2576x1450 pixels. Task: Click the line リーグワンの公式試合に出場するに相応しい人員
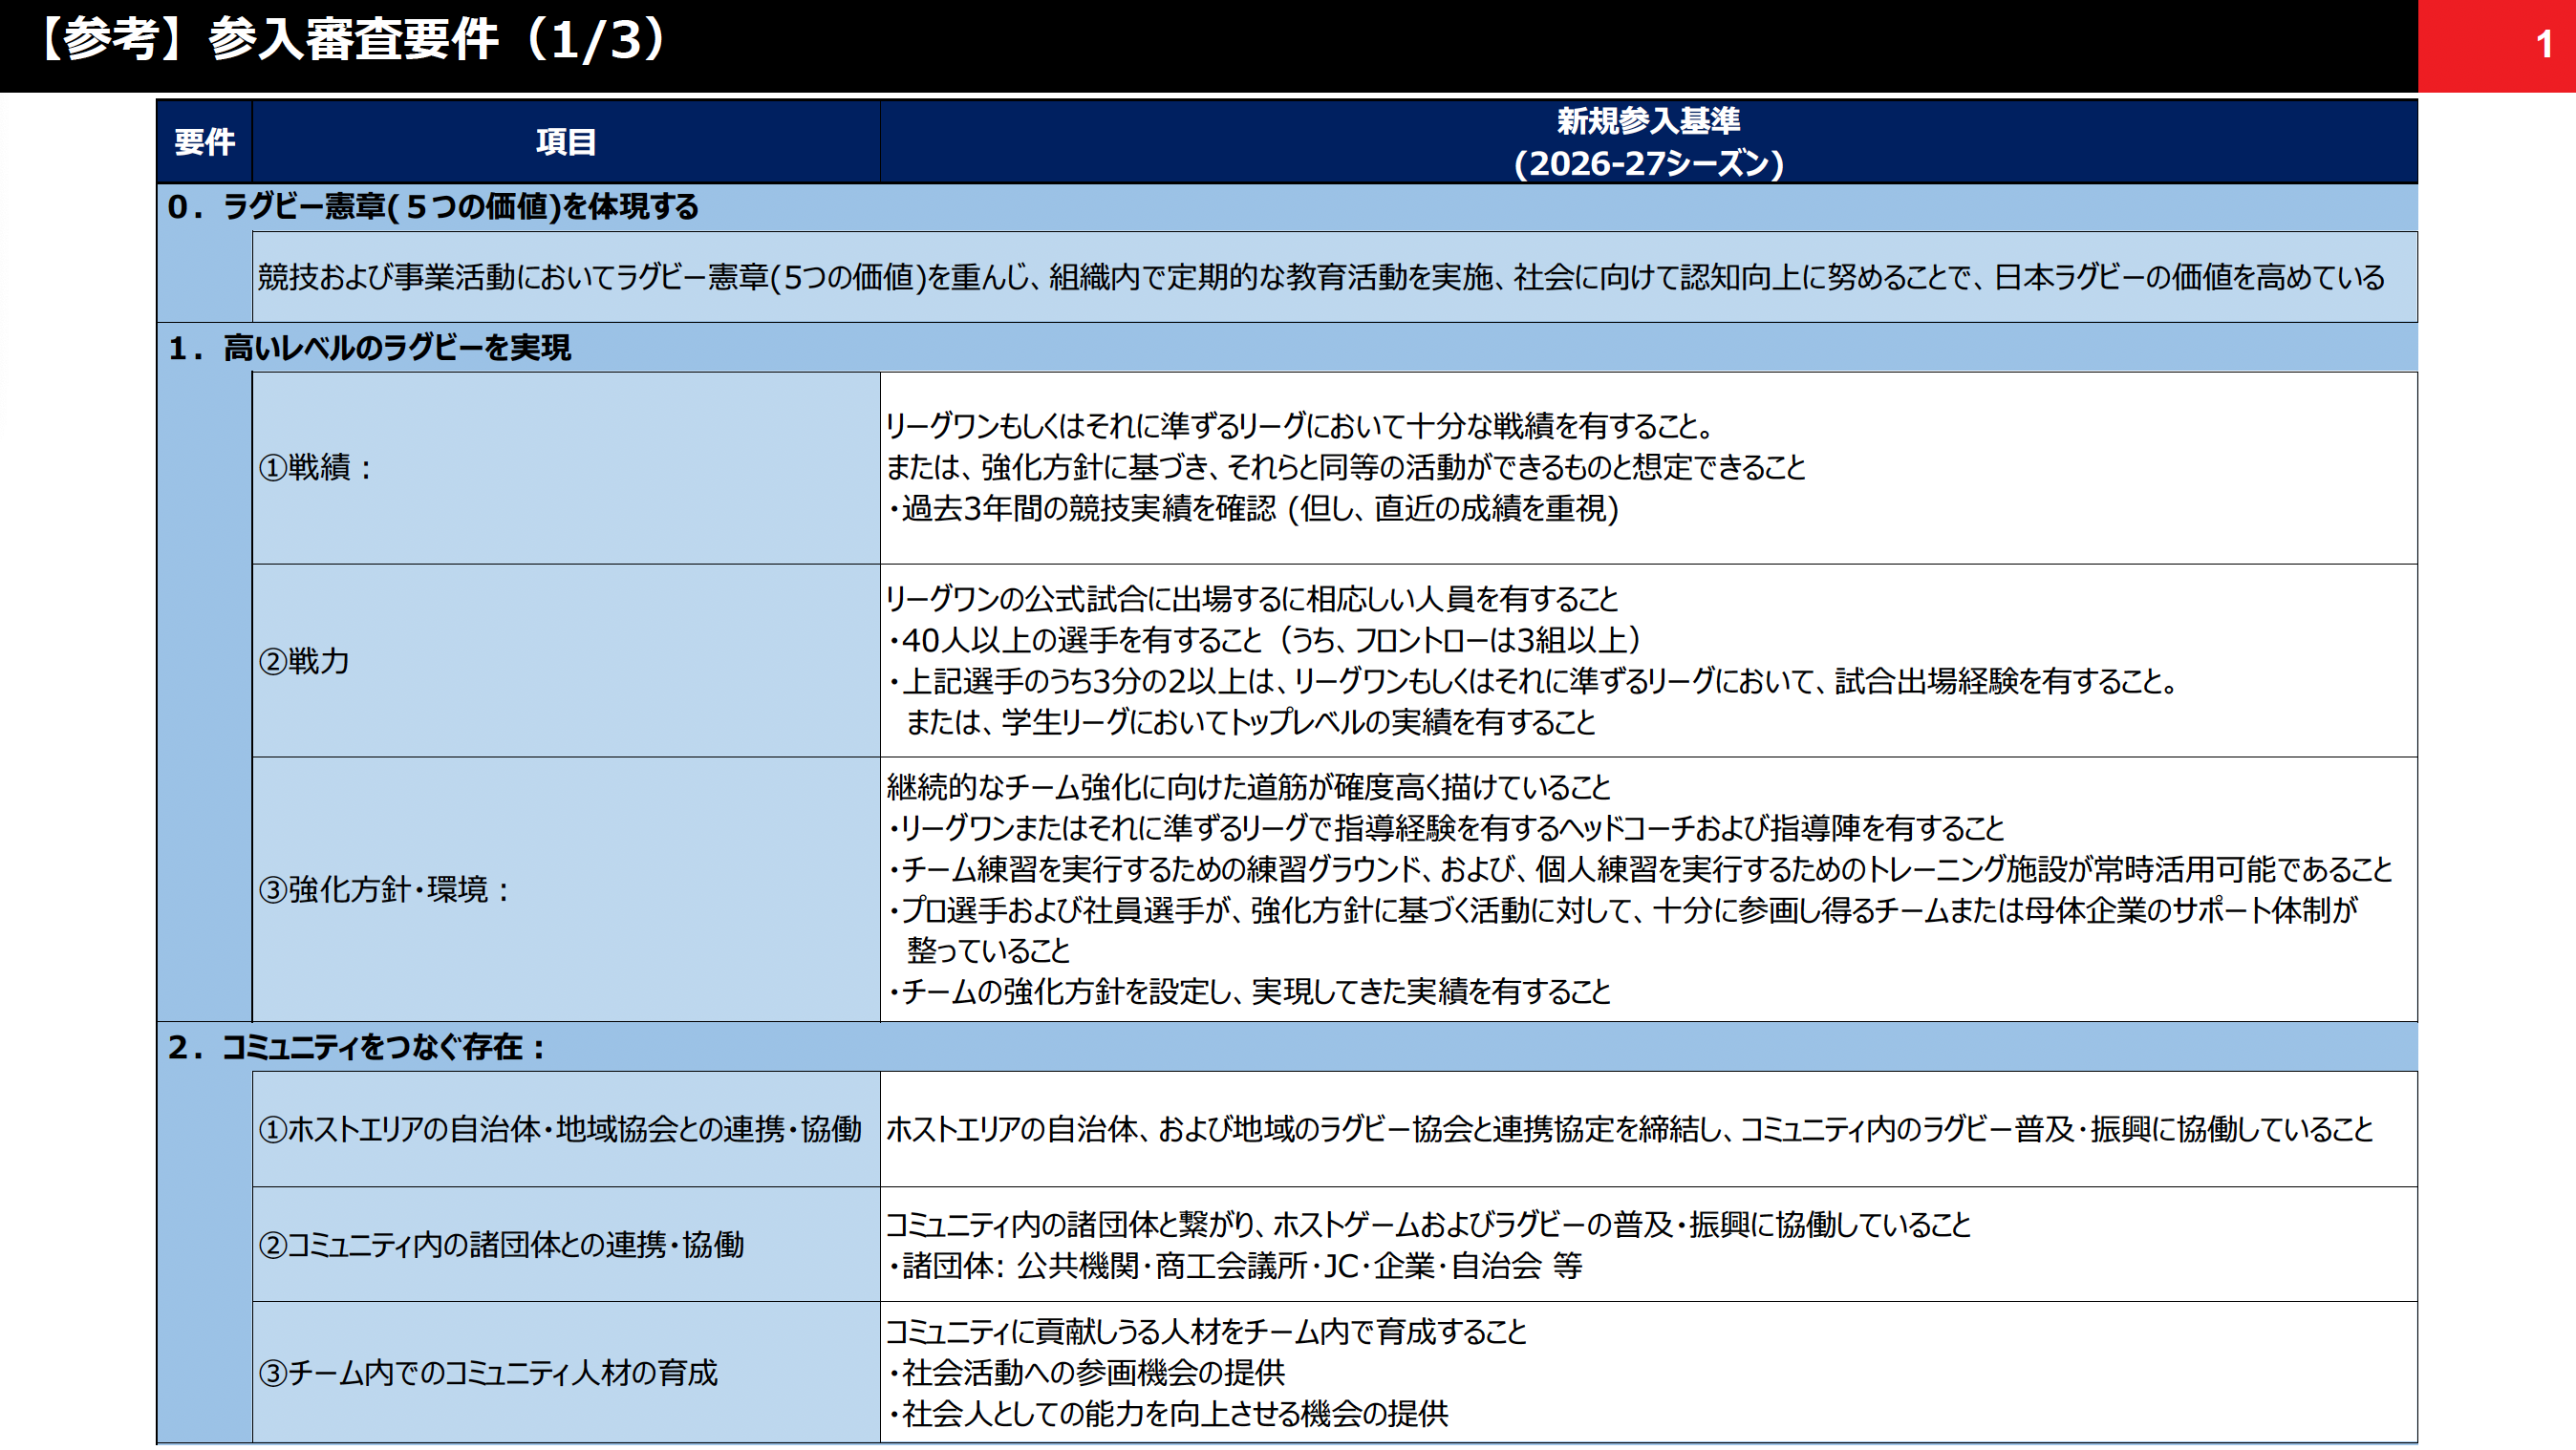coord(1252,599)
